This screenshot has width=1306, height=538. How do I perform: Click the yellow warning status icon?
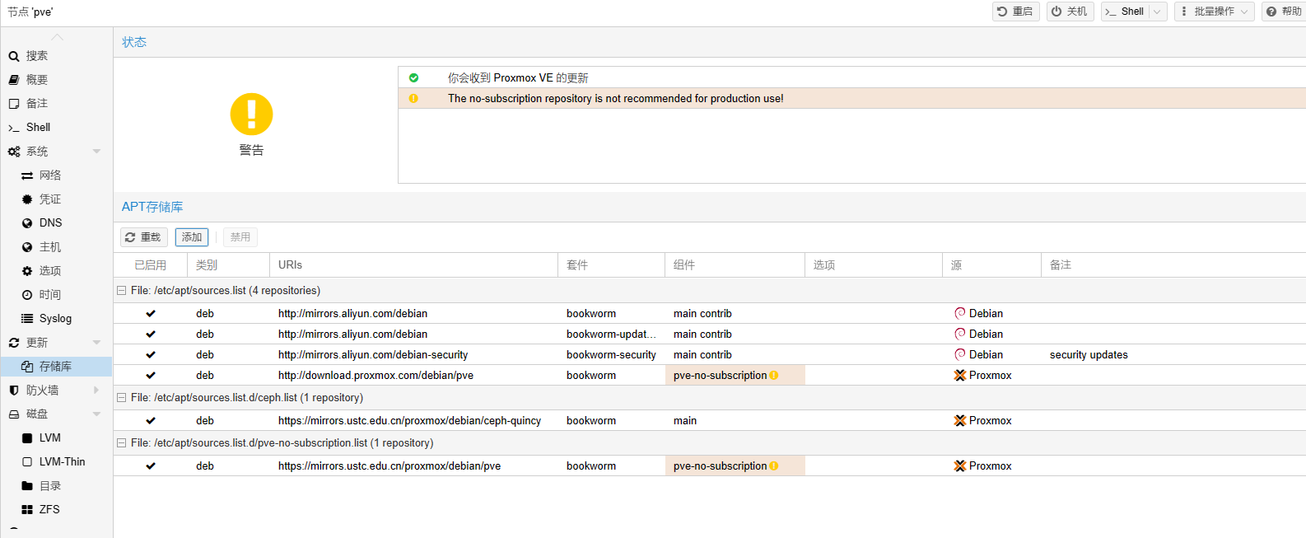pos(251,114)
